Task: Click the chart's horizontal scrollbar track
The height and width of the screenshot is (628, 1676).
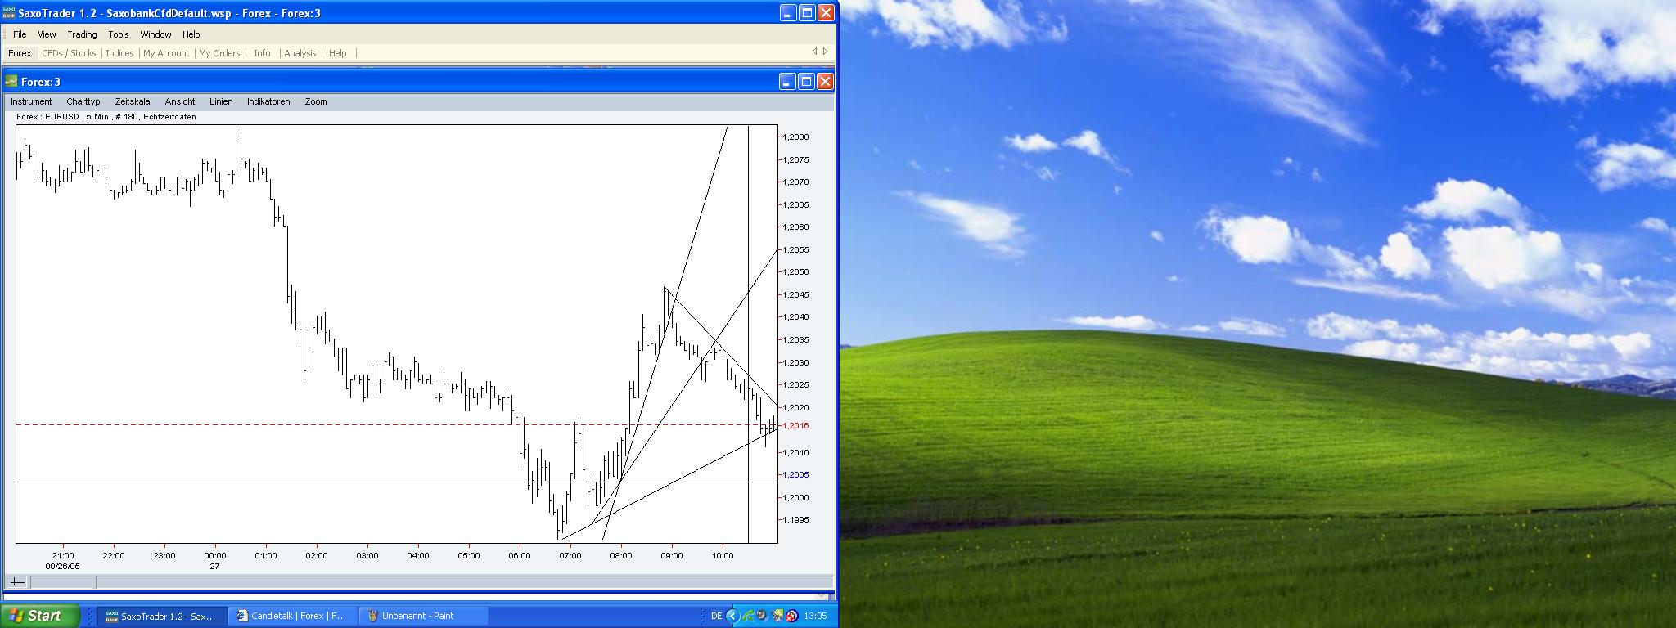Action: point(458,582)
